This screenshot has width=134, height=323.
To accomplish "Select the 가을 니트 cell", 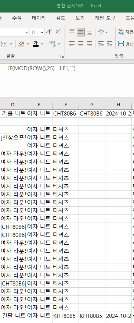I will [13, 114].
